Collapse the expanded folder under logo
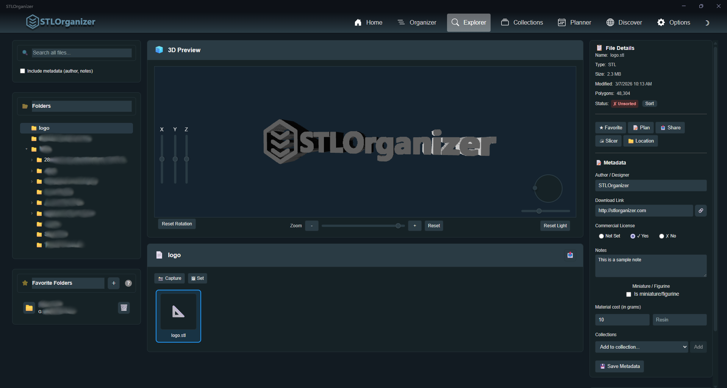 tap(27, 149)
